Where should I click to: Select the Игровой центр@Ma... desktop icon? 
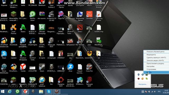click(x=23, y=42)
